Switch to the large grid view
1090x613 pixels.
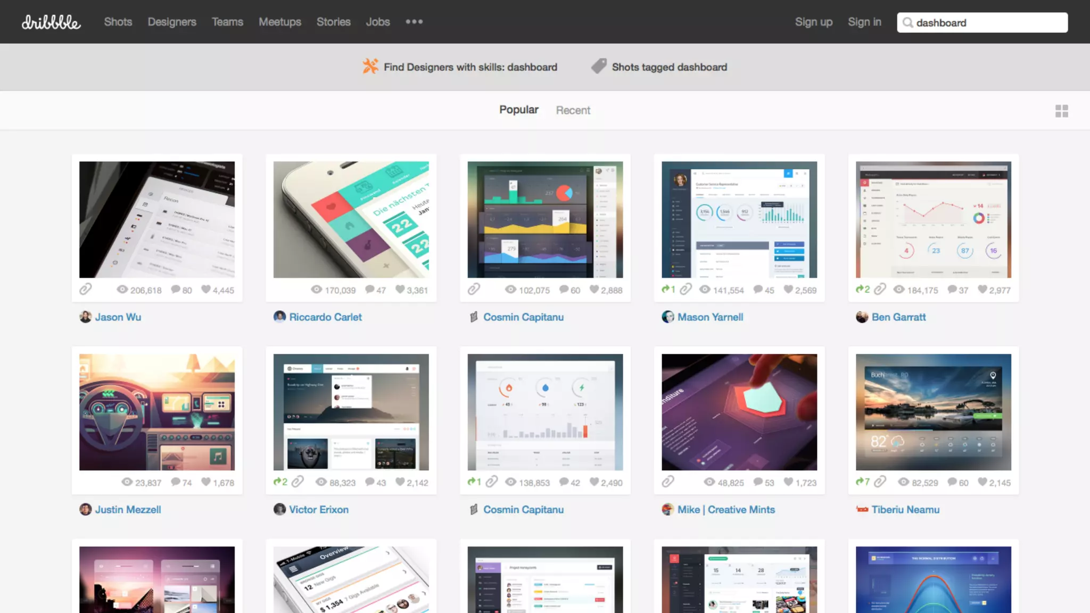(x=1061, y=111)
